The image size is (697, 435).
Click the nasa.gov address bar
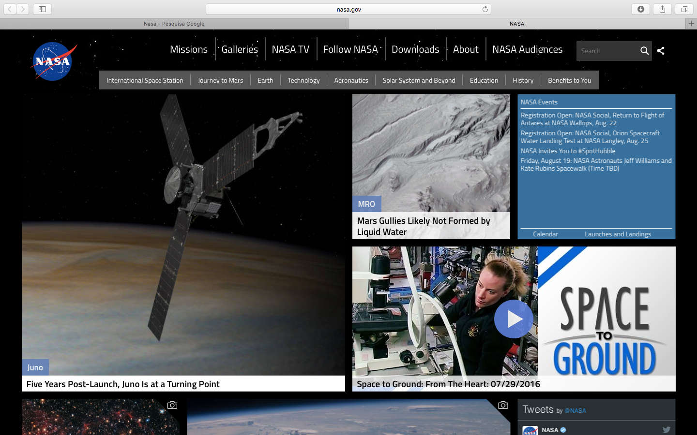click(x=348, y=9)
